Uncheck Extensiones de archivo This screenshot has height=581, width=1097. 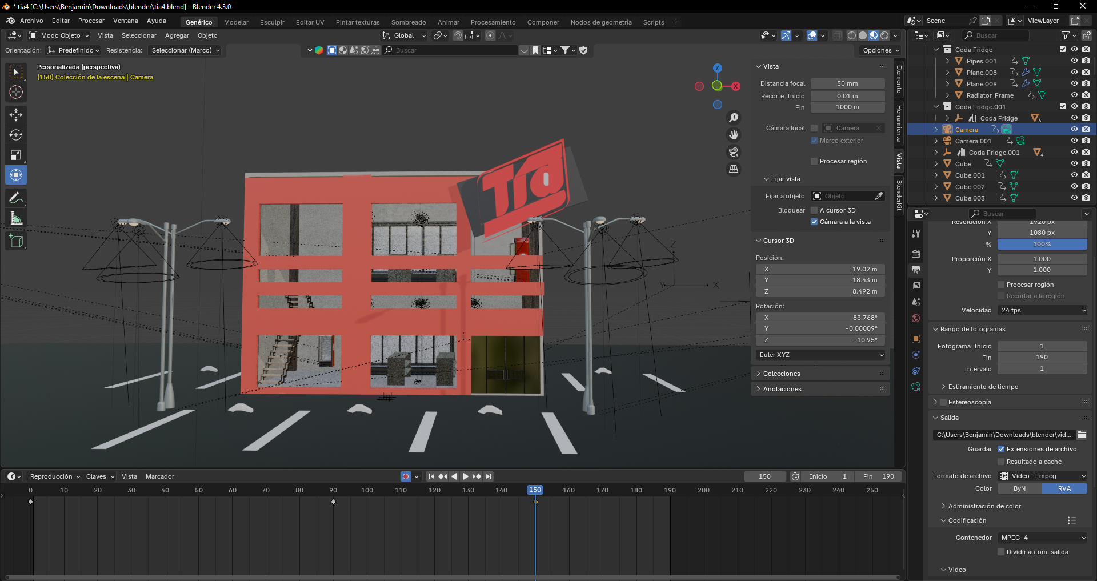[1001, 449]
